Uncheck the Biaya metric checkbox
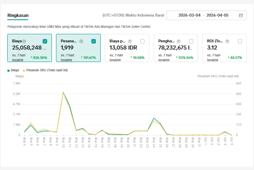The height and width of the screenshot is (170, 254). [45, 41]
